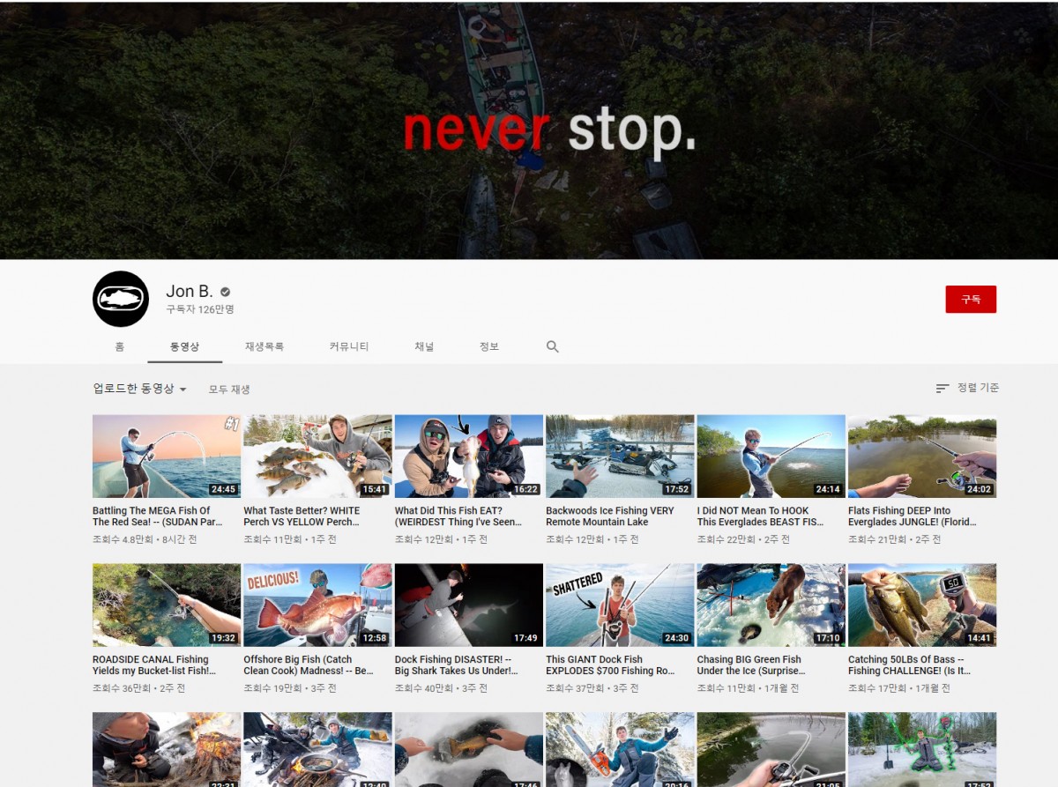Click the 모두 재생 play all link
Screen dimensions: 1058x787
[x=229, y=389]
